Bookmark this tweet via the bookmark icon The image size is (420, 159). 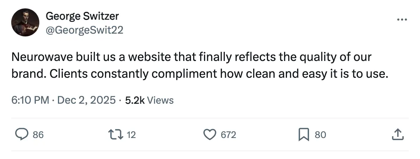tap(303, 134)
